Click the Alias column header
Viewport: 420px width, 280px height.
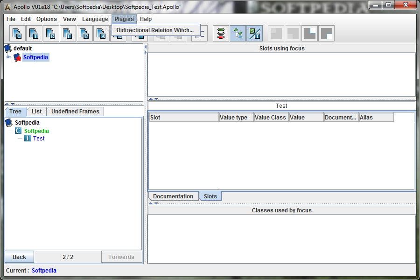[376, 117]
